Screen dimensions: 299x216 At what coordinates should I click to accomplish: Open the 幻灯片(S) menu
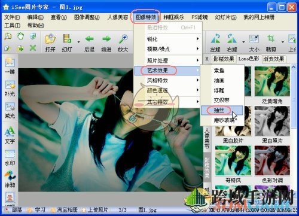pos(225,17)
